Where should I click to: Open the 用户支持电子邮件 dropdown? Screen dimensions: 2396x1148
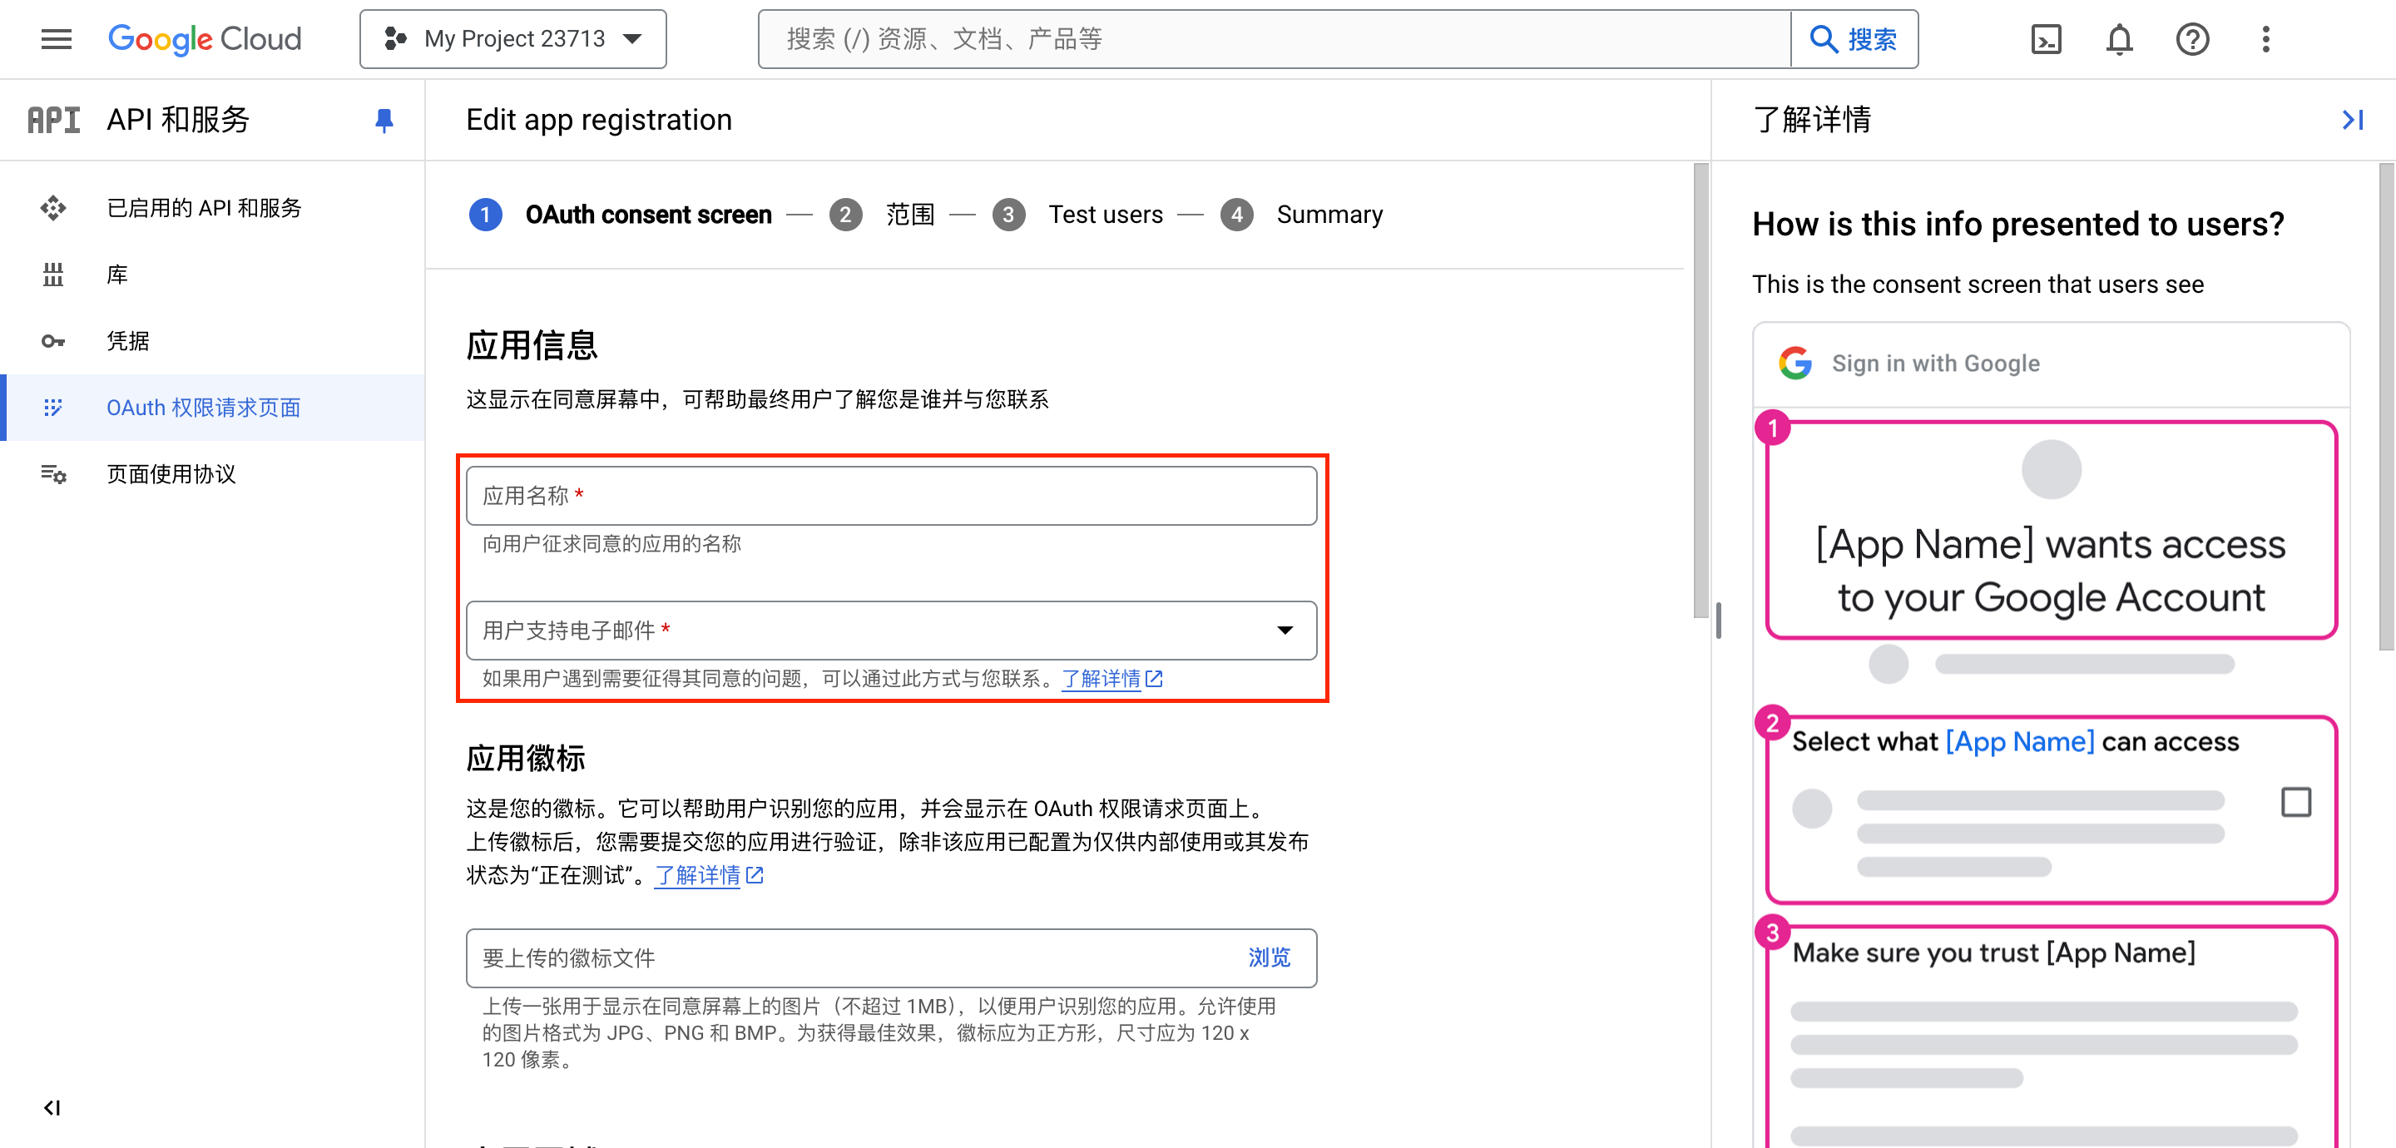891,630
